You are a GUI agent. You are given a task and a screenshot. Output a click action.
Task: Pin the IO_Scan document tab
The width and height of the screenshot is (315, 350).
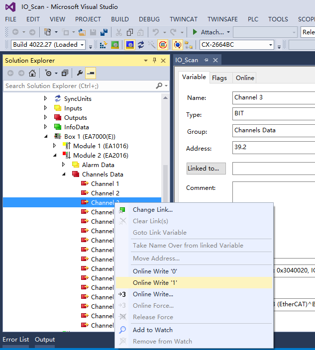(x=206, y=60)
